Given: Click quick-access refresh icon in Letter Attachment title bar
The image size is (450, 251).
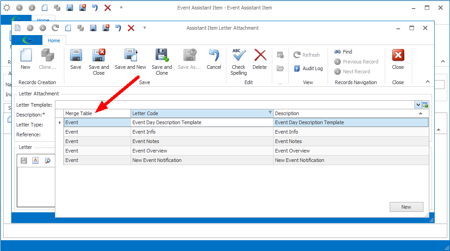Looking at the screenshot, I should 55,28.
